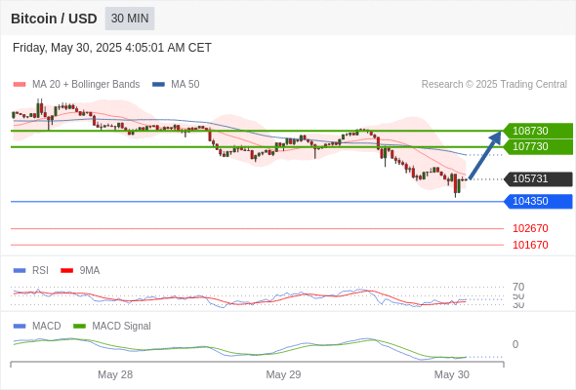Click the 9MA legend marker
This screenshot has width=576, height=390.
pyautogui.click(x=66, y=271)
